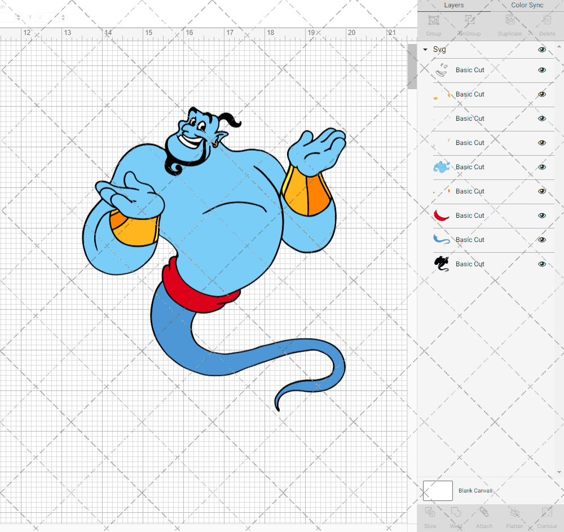Open the Blank Canvas white color swatch
The width and height of the screenshot is (564, 532).
pos(438,491)
